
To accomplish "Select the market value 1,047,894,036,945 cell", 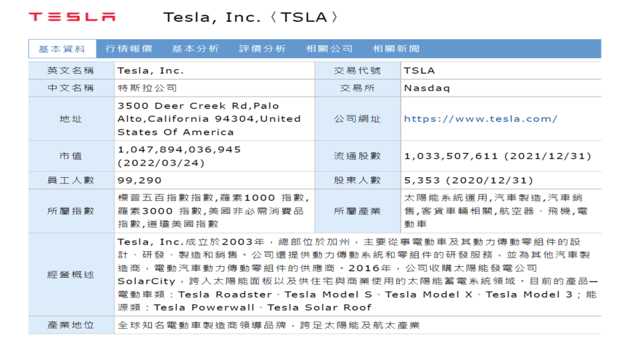I will tap(179, 149).
